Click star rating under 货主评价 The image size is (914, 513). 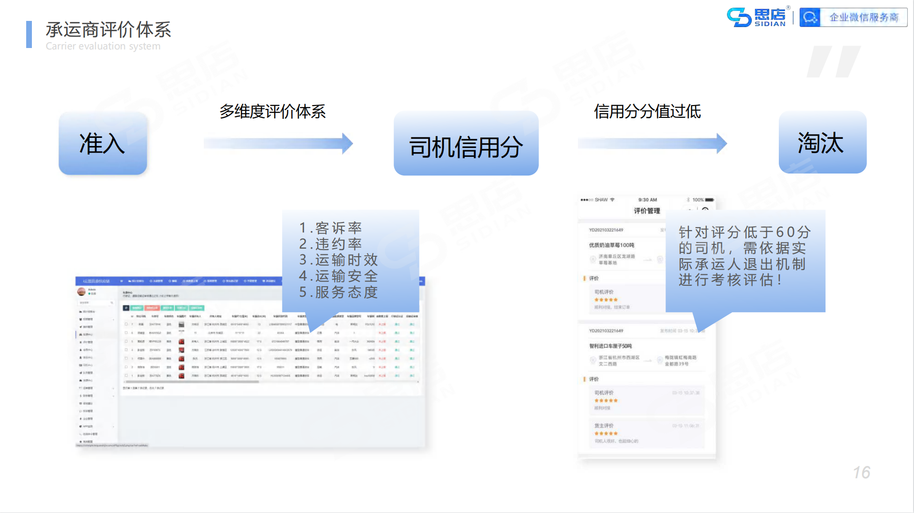606,434
